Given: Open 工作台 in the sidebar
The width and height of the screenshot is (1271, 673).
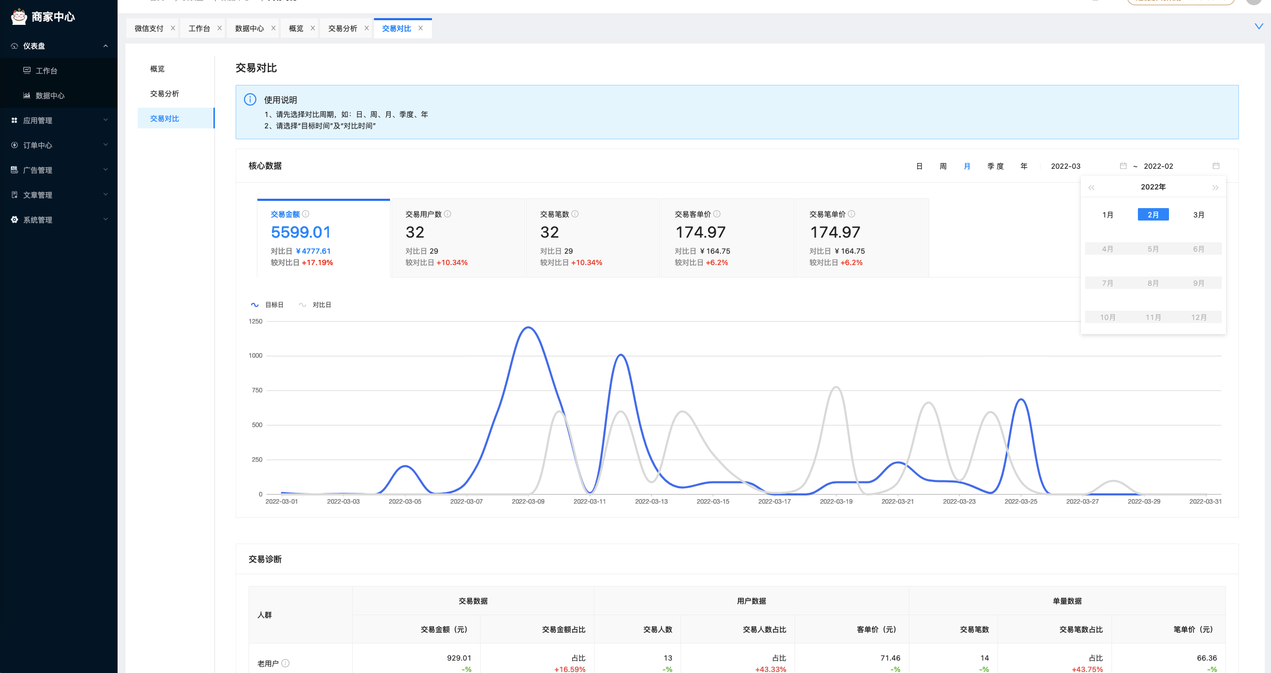Looking at the screenshot, I should tap(59, 71).
